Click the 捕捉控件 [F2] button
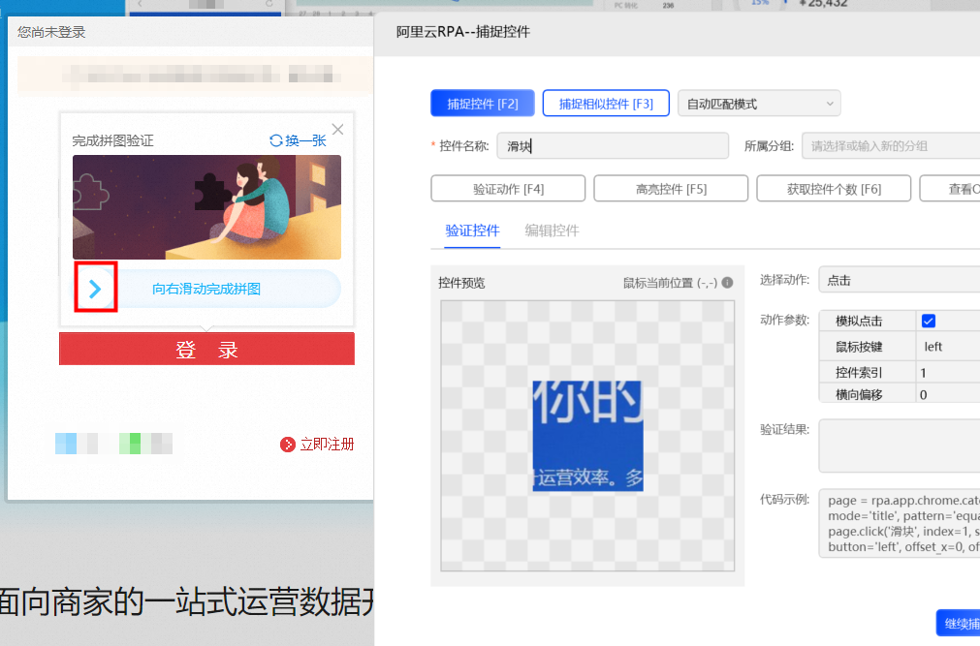Image resolution: width=980 pixels, height=646 pixels. (483, 104)
